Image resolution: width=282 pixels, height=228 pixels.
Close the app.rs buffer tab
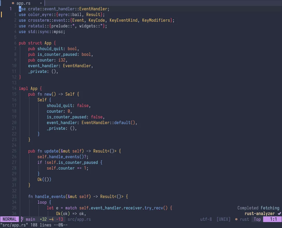(x=41, y=3)
